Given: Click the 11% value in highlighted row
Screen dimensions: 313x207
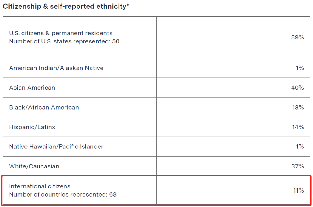Looking at the screenshot, I should point(299,190).
